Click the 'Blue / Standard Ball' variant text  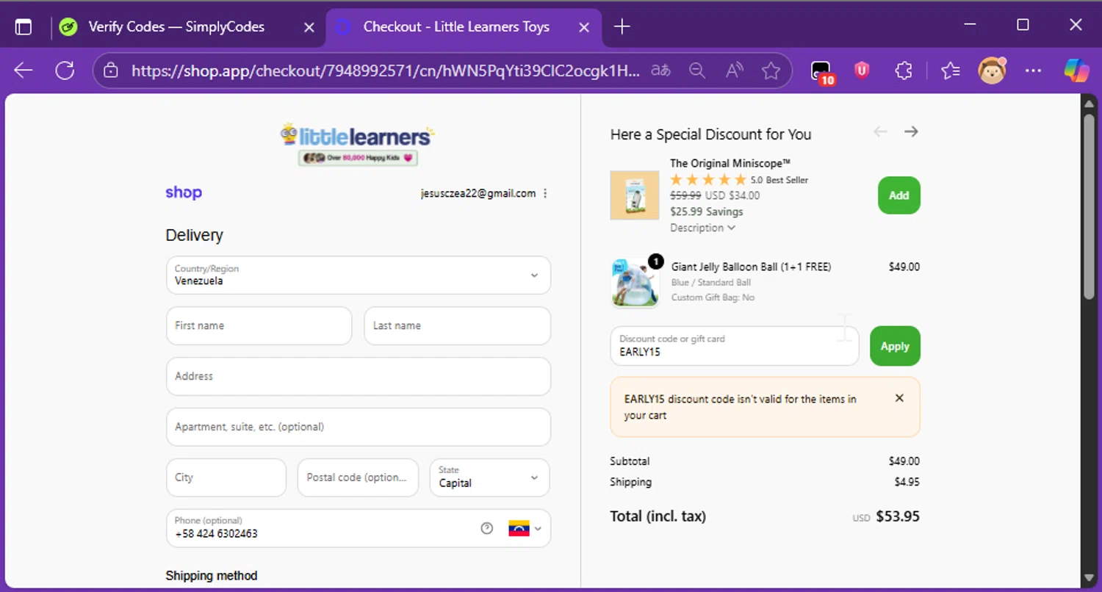(x=711, y=282)
